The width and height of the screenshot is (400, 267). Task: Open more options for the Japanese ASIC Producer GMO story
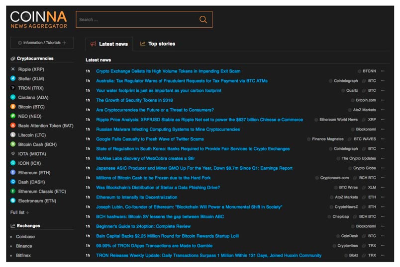(383, 168)
